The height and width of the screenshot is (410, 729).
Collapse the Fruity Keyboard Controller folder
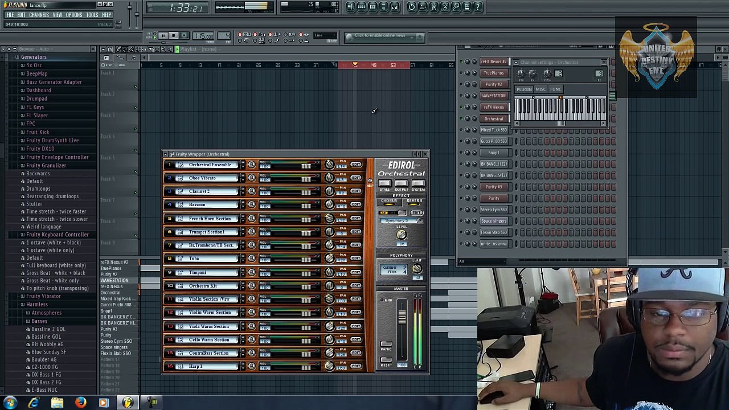coord(57,235)
